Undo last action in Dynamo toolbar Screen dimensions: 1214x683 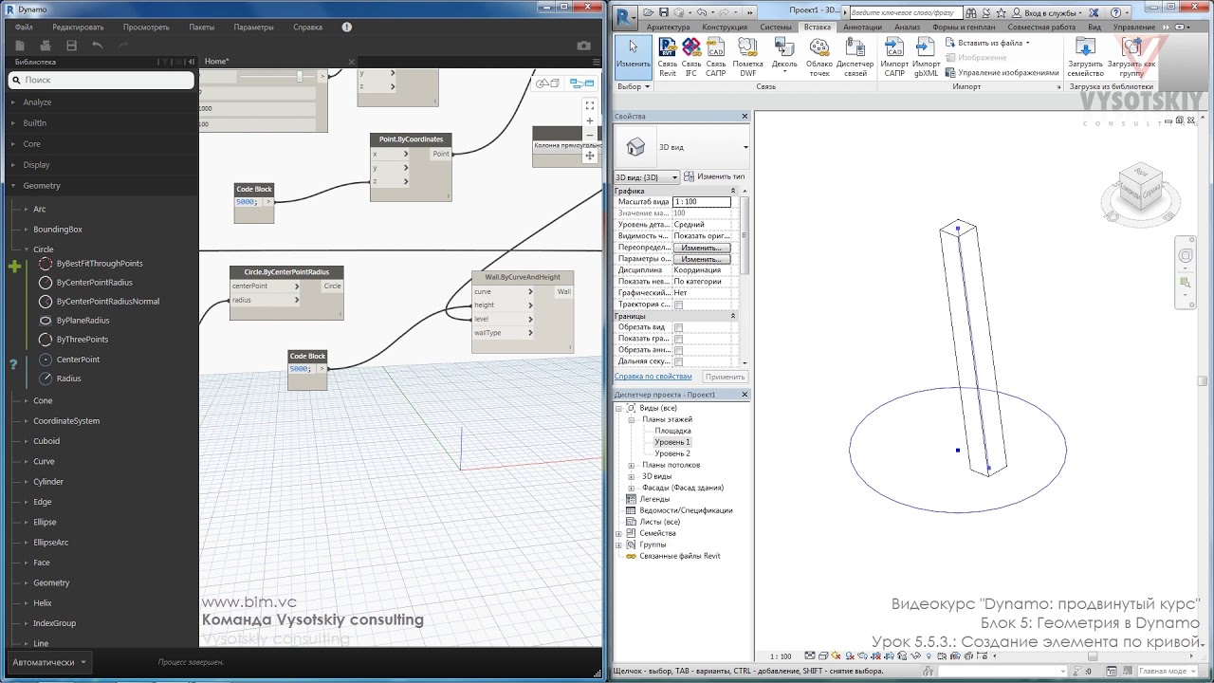pos(97,46)
